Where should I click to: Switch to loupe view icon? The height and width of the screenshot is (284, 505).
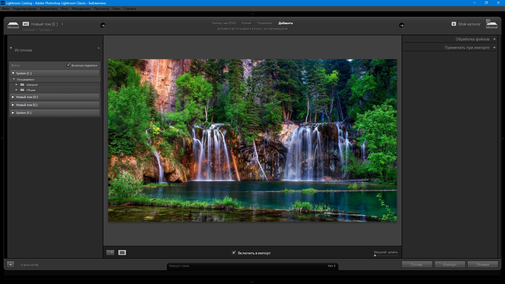tap(122, 253)
